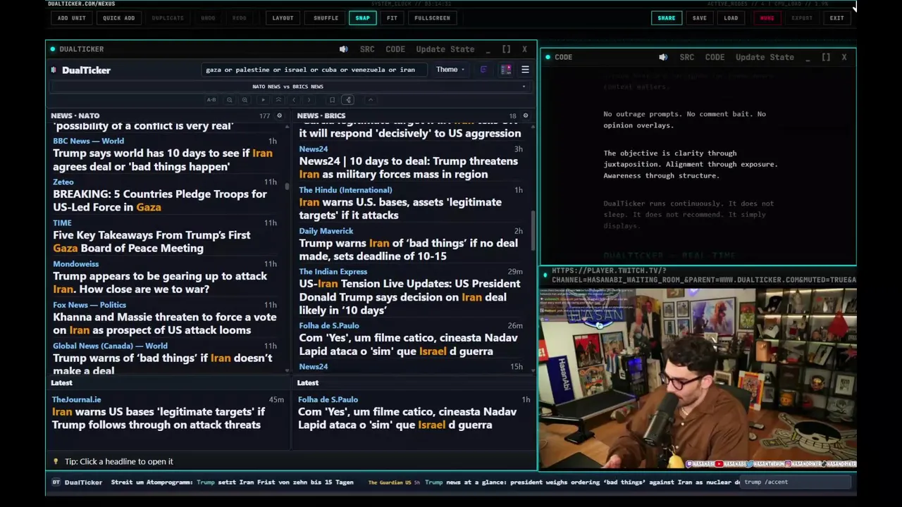902x507 pixels.
Task: Click the zoom out magnifier icon
Action: click(x=229, y=100)
